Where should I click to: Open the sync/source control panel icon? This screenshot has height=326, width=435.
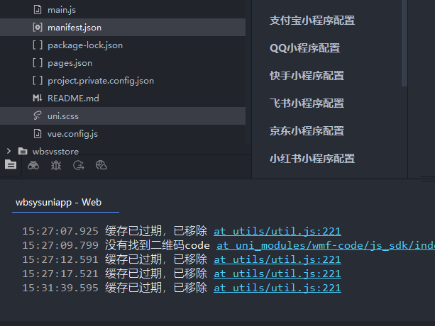click(x=79, y=165)
